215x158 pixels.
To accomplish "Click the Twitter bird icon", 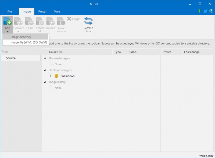I will [205, 11].
